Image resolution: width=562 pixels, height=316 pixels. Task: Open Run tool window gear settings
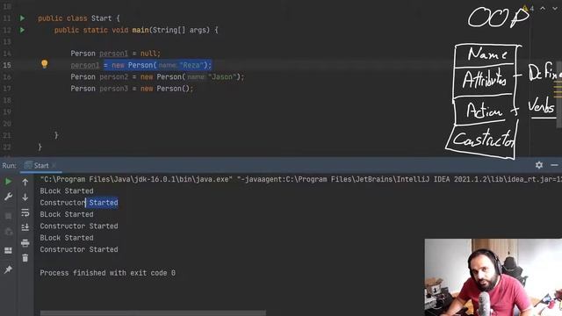539,165
